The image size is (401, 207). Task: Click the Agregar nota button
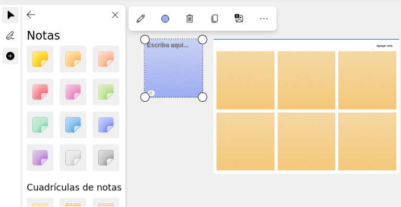[x=384, y=46]
